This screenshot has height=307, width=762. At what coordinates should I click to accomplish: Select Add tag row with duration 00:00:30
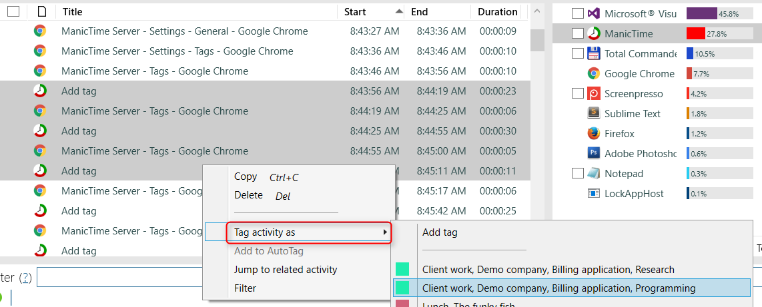[265, 131]
